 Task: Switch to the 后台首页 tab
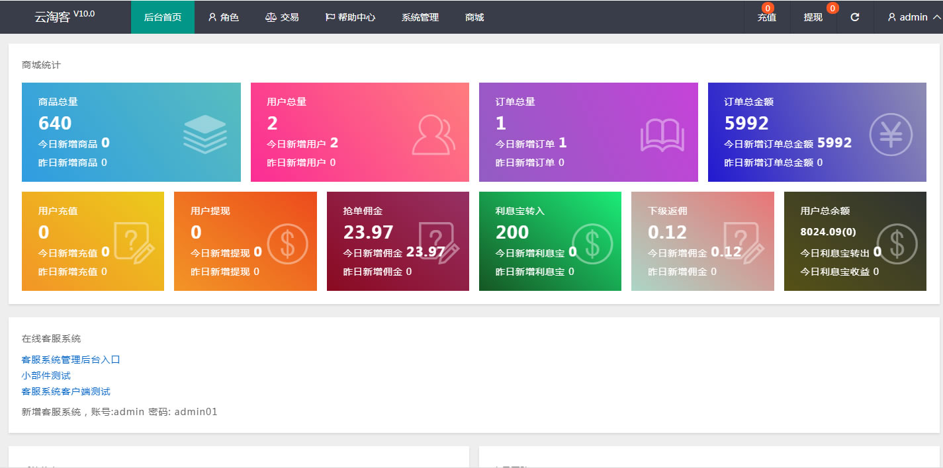[x=163, y=17]
